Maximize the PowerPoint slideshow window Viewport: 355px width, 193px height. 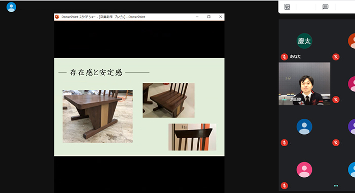point(209,17)
